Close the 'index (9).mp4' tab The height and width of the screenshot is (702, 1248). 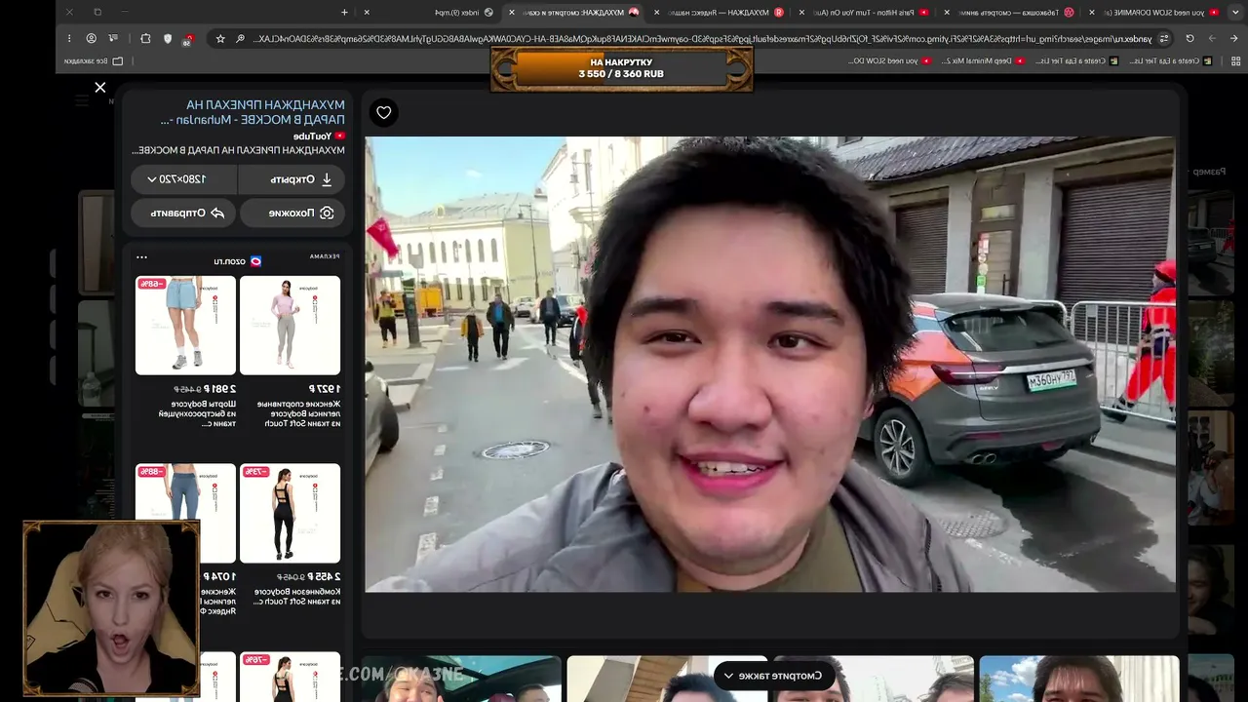click(x=367, y=12)
